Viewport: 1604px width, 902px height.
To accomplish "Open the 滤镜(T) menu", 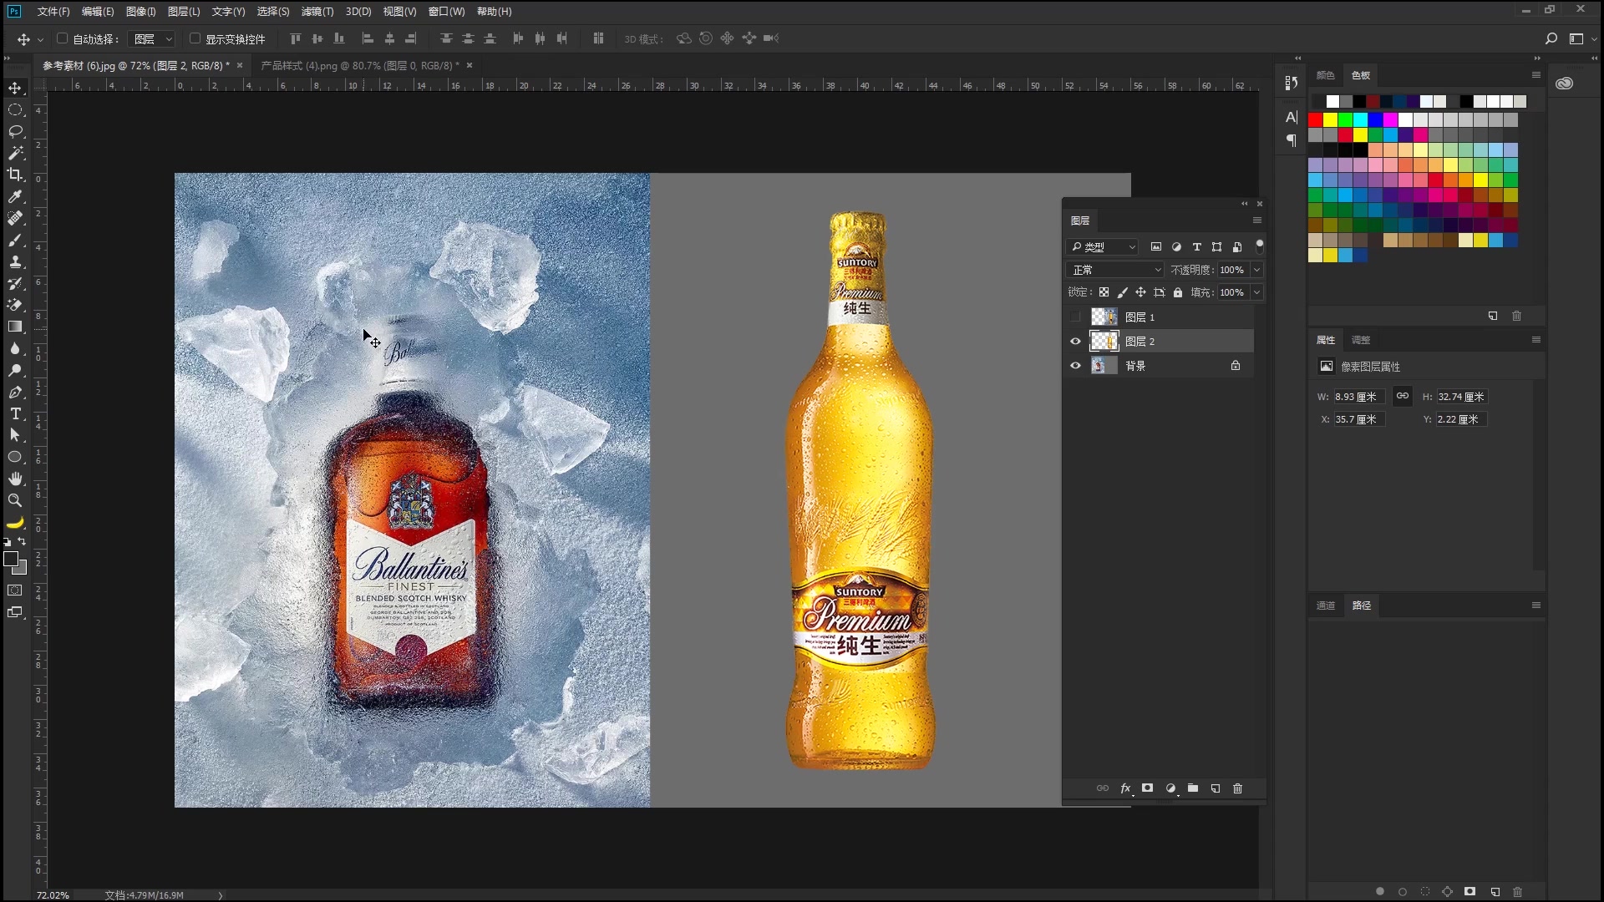I will pyautogui.click(x=317, y=12).
